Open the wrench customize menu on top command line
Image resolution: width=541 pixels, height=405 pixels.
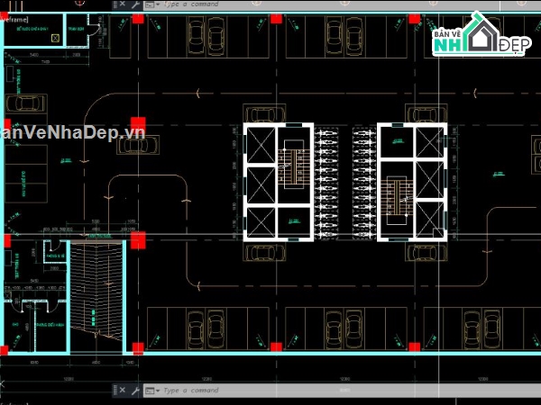pos(135,4)
